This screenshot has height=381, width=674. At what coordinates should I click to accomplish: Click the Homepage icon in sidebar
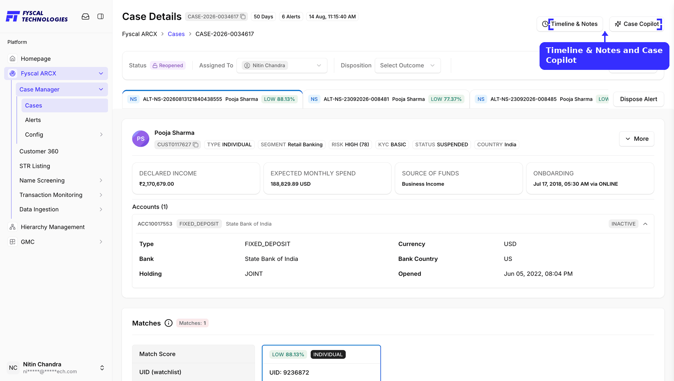click(x=13, y=59)
